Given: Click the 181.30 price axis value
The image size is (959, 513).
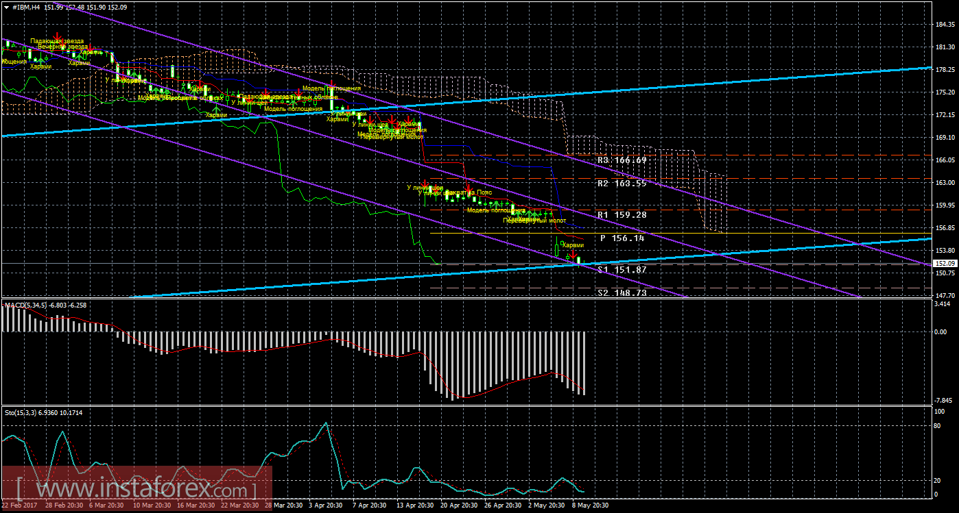Looking at the screenshot, I should (x=945, y=47).
